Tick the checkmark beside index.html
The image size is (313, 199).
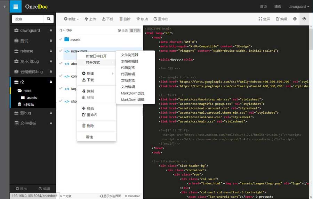61,51
